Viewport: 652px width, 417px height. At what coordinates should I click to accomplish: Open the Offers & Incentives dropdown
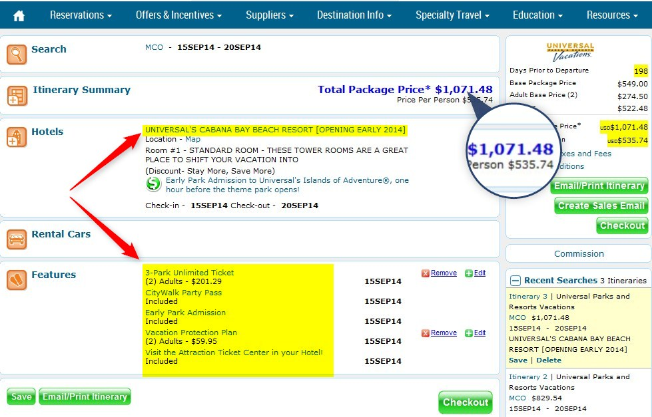click(x=178, y=15)
